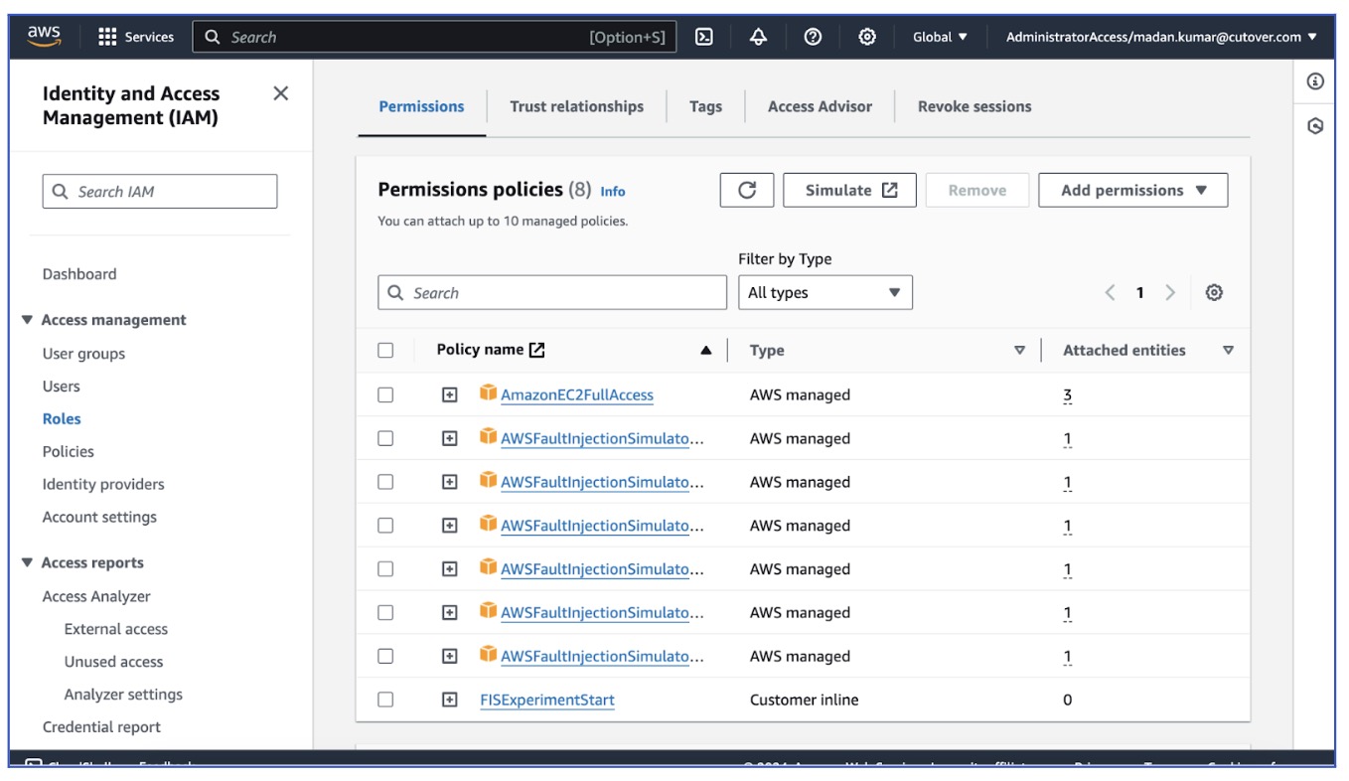Open the console settings gear in the top bar

point(867,37)
